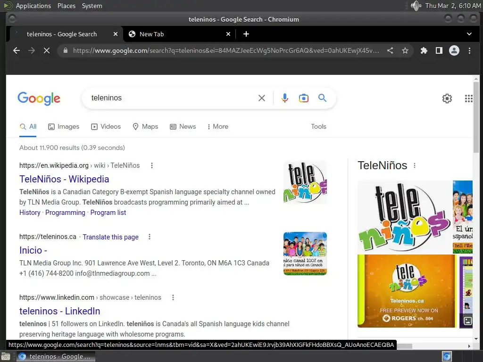
Task: Open the History sitelink
Action: (30, 213)
